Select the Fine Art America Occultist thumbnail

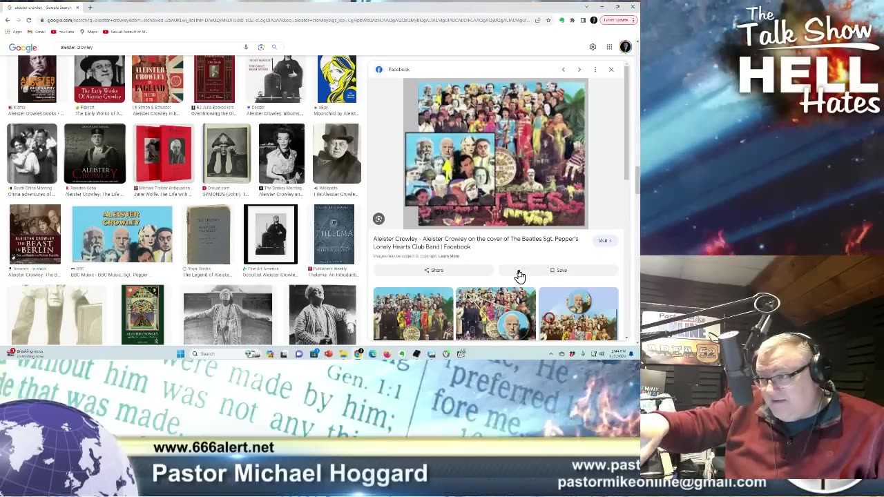click(x=271, y=234)
